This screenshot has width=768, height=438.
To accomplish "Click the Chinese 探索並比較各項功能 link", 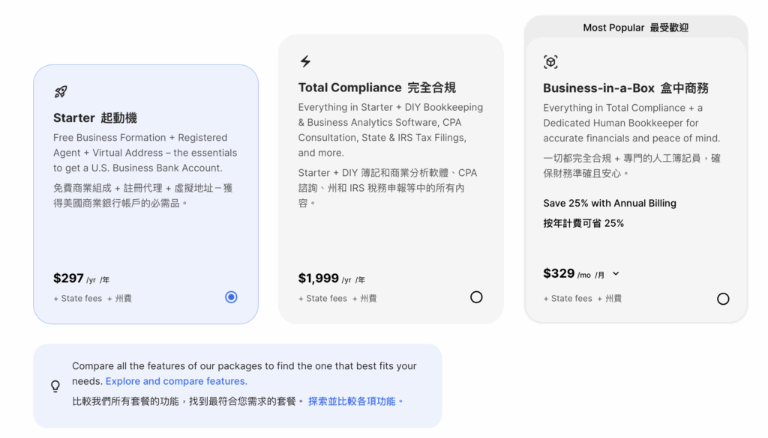I will [x=355, y=401].
